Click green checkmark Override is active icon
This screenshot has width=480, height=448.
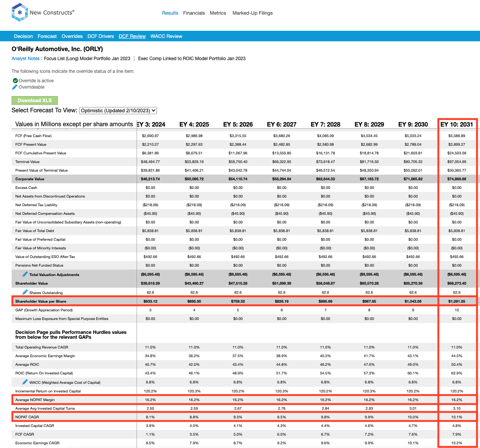tap(15, 81)
